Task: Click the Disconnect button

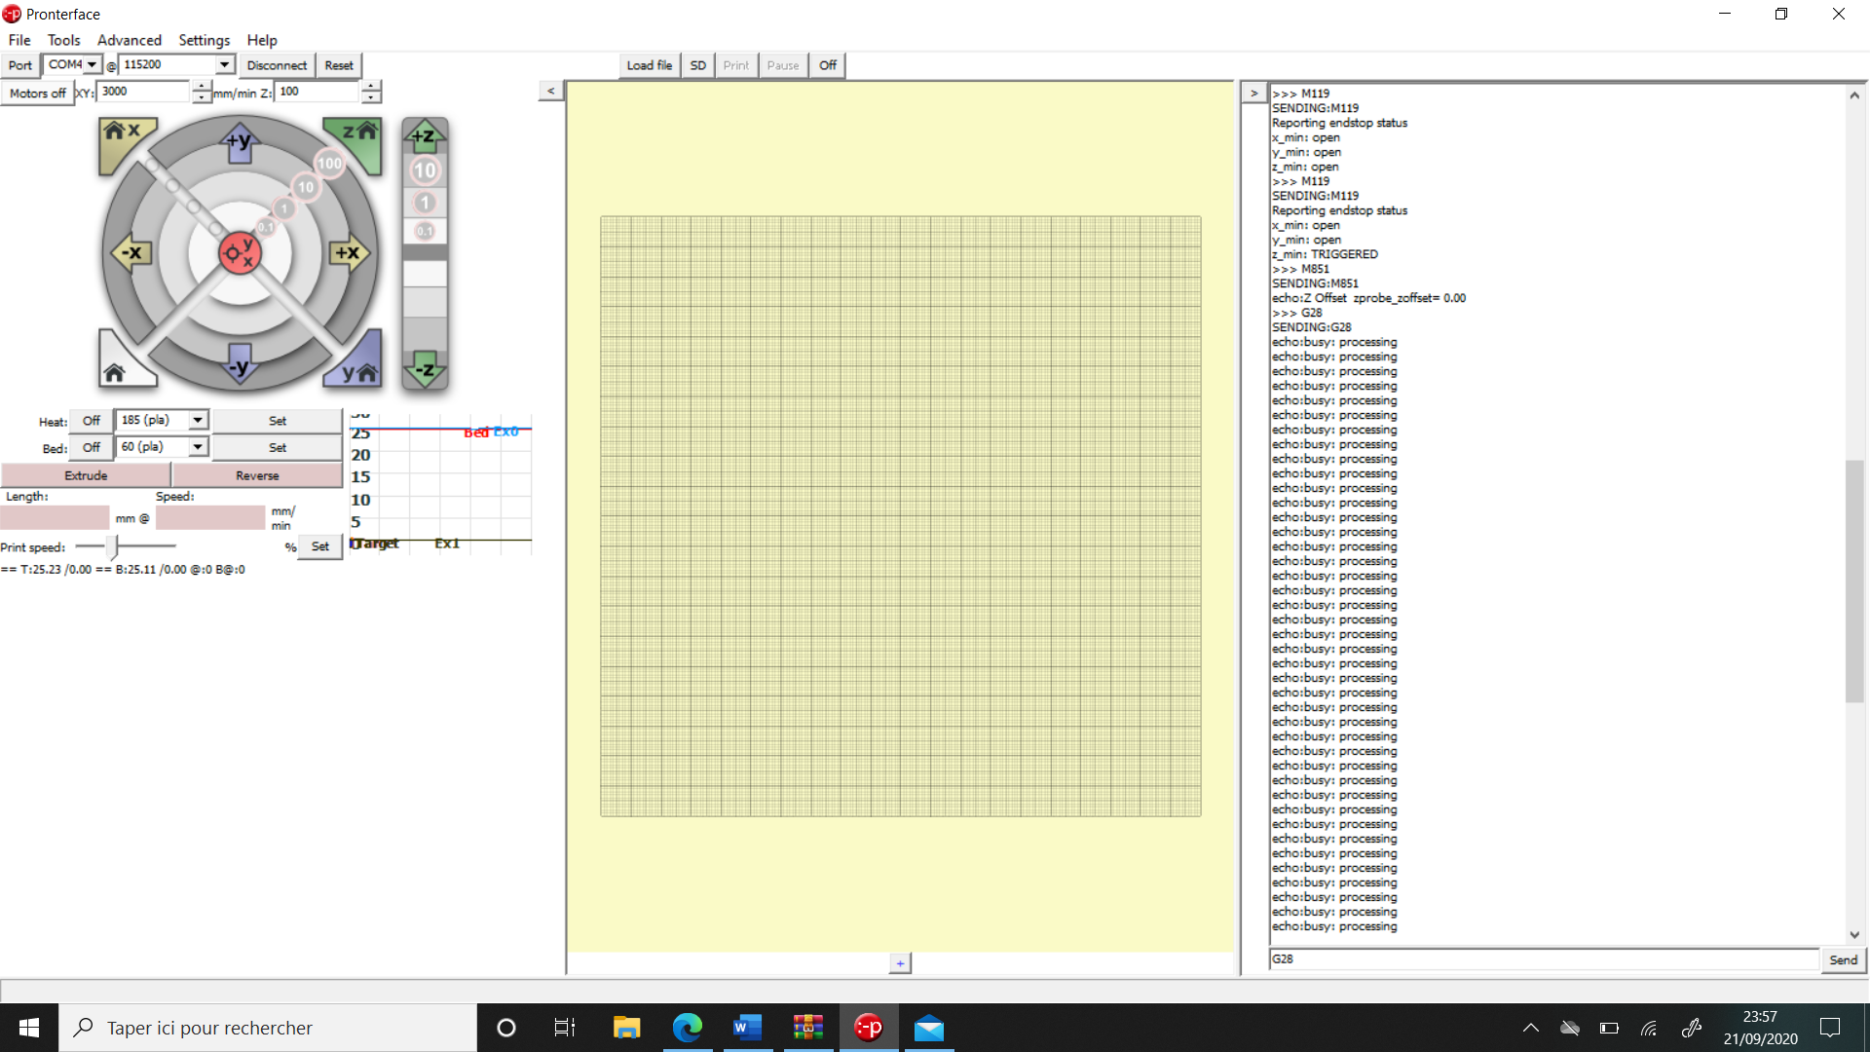Action: pos(277,65)
